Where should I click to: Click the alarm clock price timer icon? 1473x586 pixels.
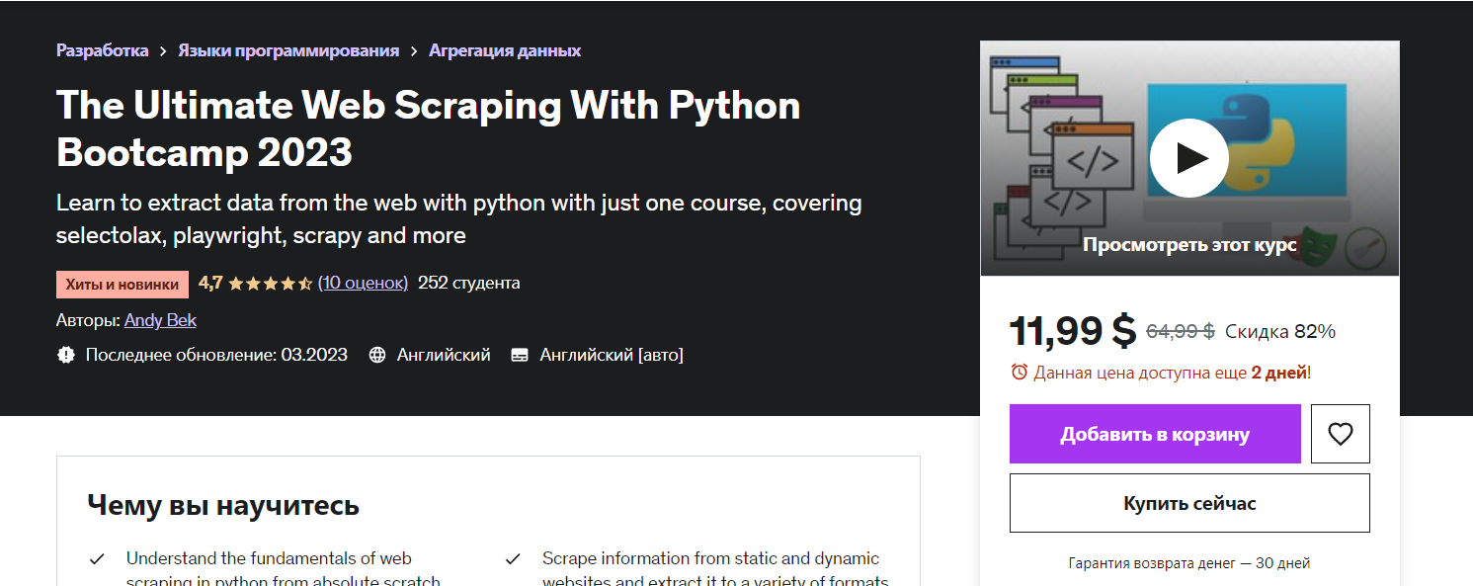coord(1020,373)
